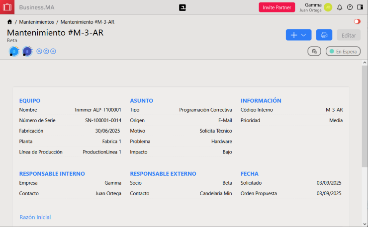Open the En Espera status selector
Screen dimensions: 368x227
click(x=343, y=51)
